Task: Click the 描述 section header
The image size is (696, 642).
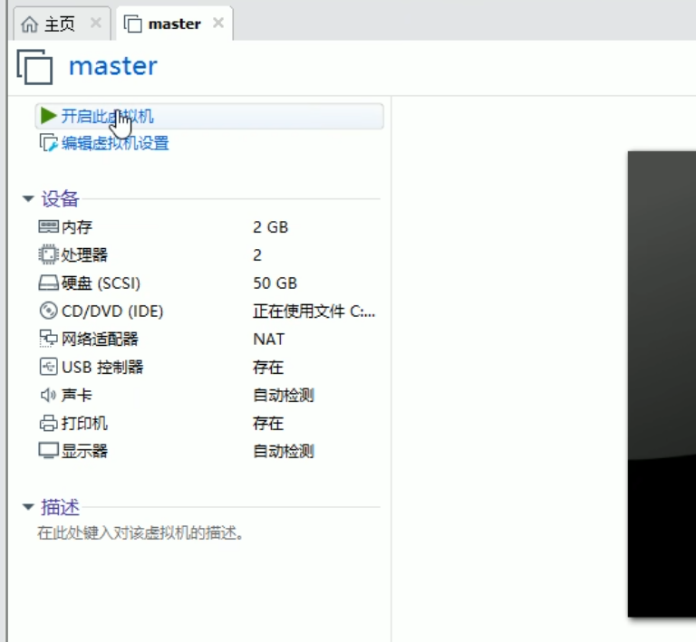Action: click(x=60, y=507)
